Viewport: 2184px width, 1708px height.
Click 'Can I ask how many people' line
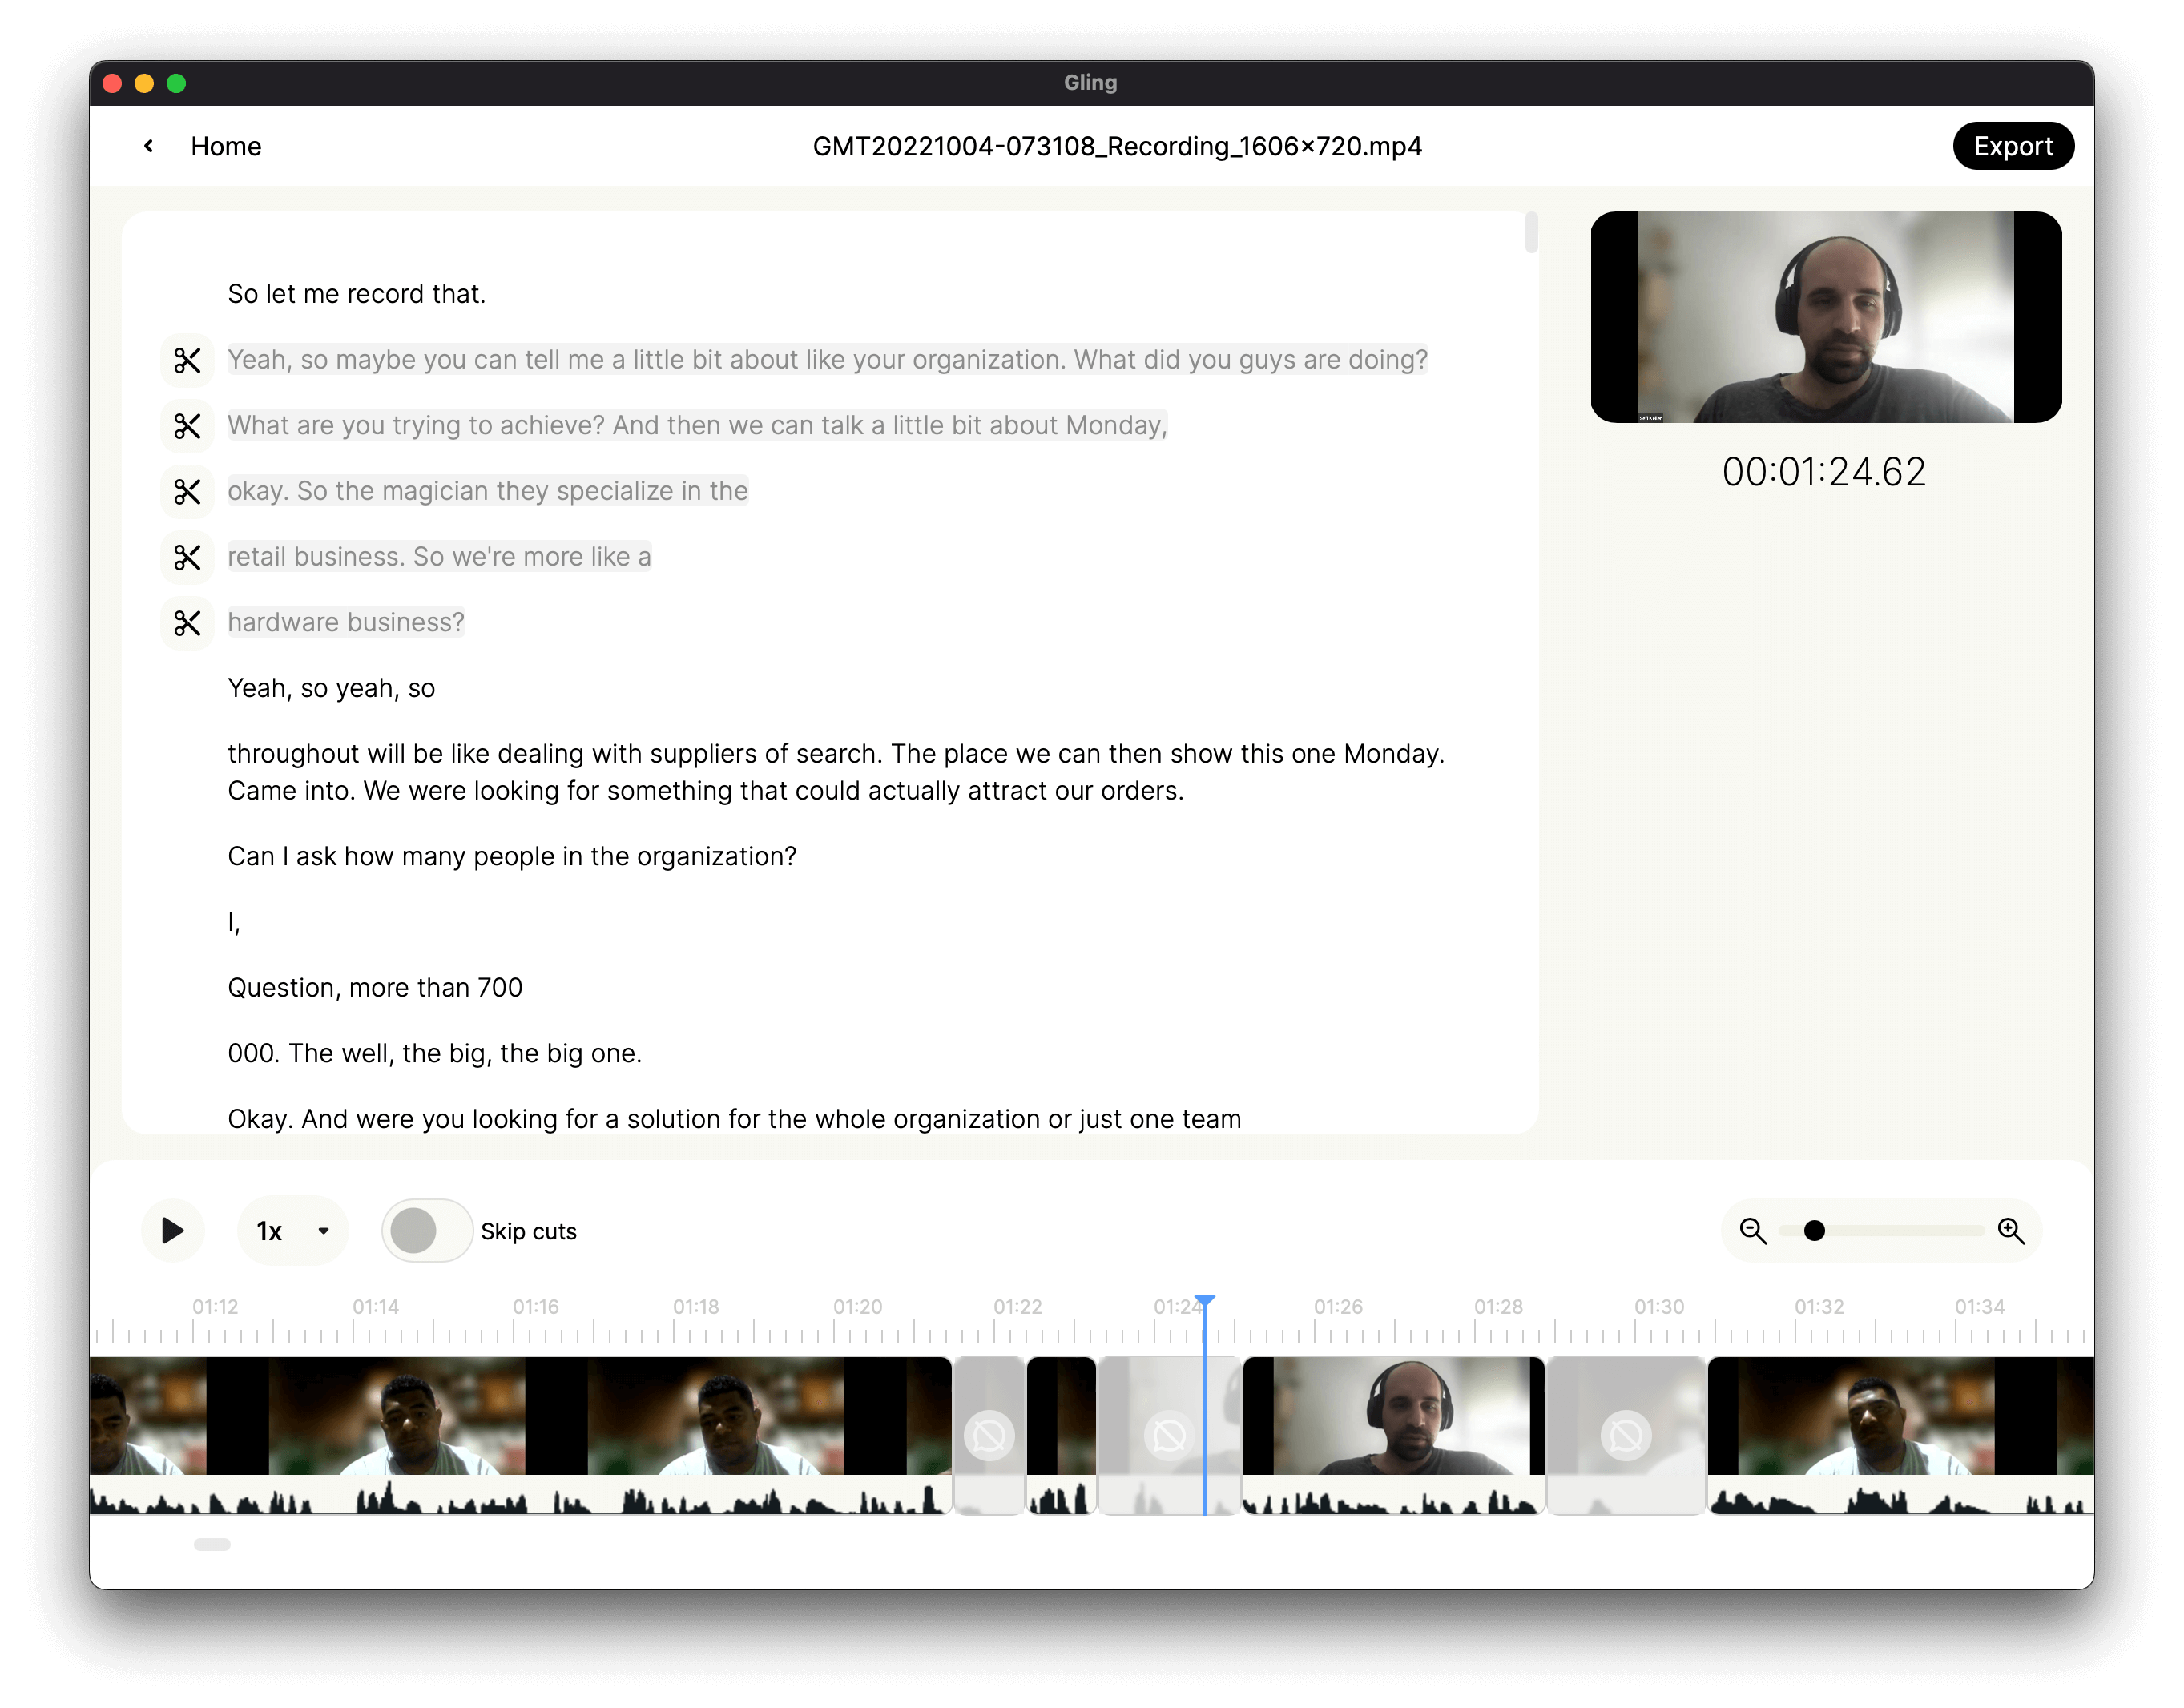(512, 856)
